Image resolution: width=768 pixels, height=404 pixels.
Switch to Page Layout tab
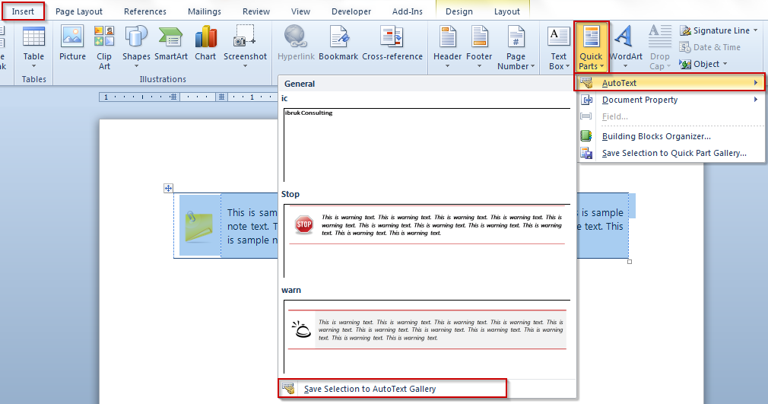pos(79,11)
